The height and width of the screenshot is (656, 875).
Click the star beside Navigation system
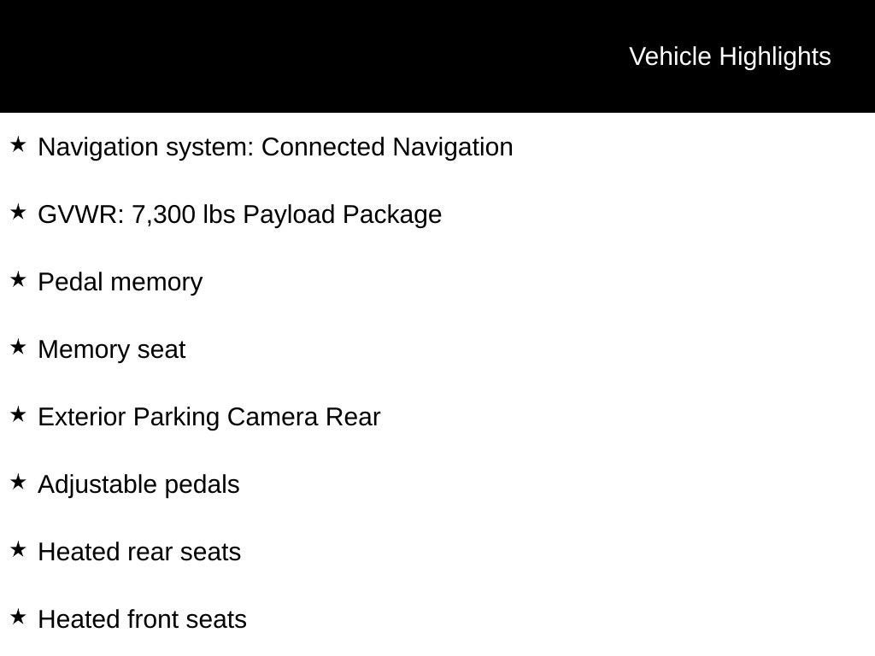pyautogui.click(x=18, y=145)
